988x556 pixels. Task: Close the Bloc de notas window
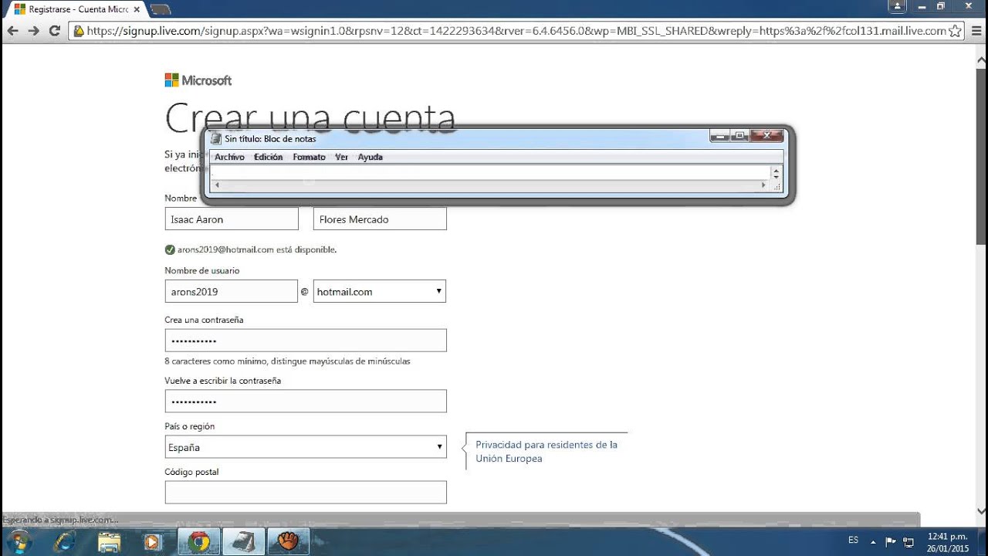click(766, 137)
